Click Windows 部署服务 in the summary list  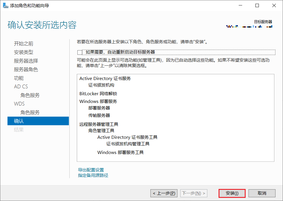tap(98, 102)
